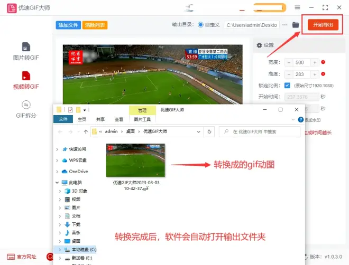This screenshot has width=349, height=265.
Task: Click the three-dot browse button
Action: [x=285, y=25]
